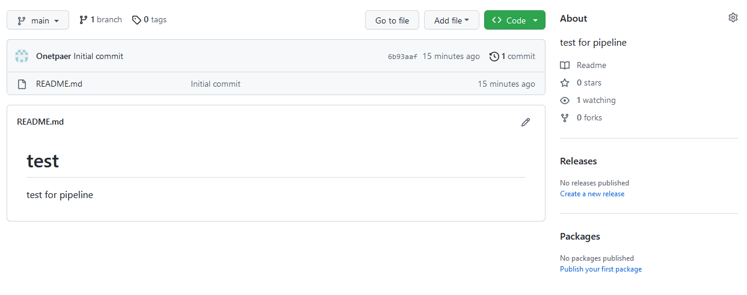The width and height of the screenshot is (747, 295).
Task: Open the 0 tags link
Action: [x=149, y=20]
